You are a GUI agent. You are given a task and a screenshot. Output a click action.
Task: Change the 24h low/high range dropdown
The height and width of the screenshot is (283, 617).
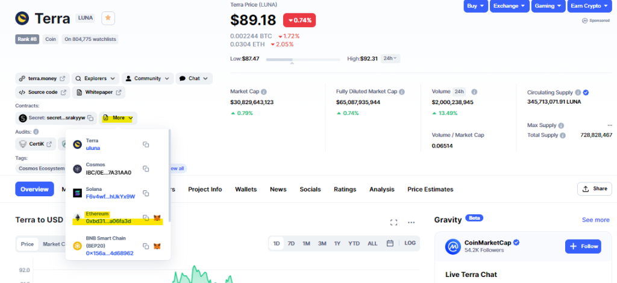tap(390, 58)
